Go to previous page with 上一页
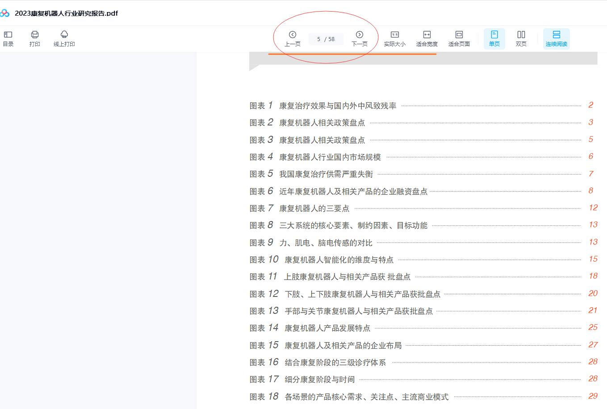The width and height of the screenshot is (607, 409). coord(293,38)
